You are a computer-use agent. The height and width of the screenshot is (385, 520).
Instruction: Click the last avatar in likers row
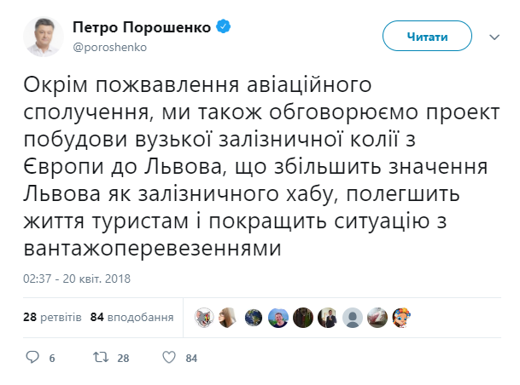(400, 318)
